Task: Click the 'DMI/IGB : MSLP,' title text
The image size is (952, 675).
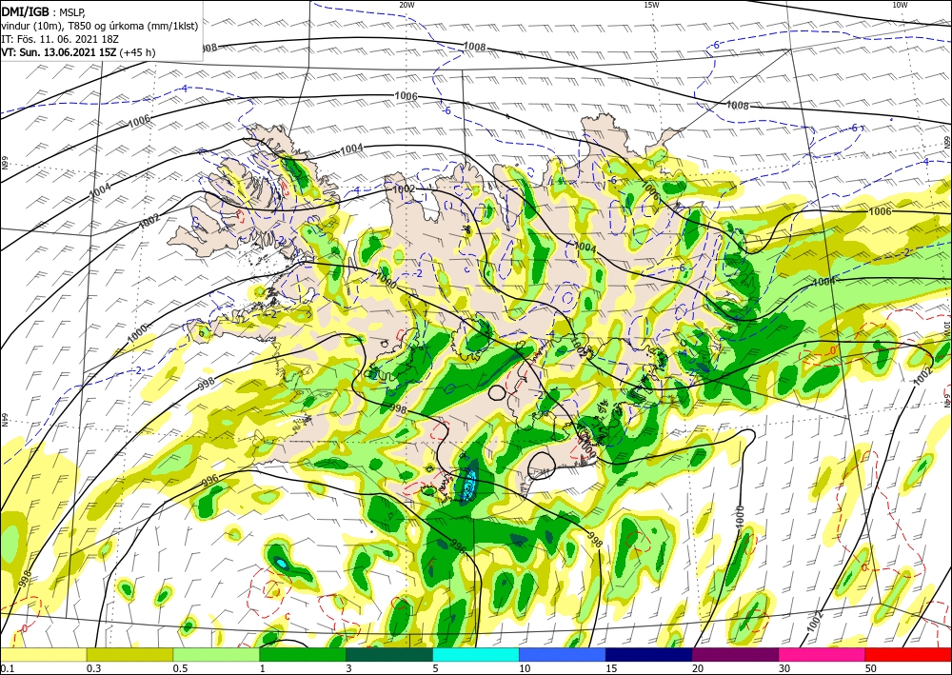Action: (x=44, y=12)
